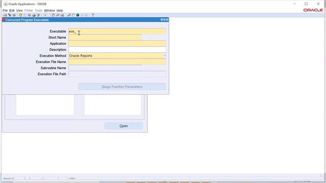
Task: Click the Stage Function Parameters button
Action: [122, 87]
